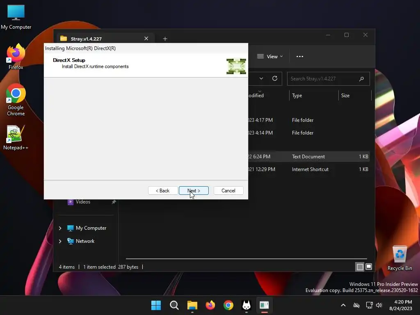Click the search magnifier in Explorer

361,79
